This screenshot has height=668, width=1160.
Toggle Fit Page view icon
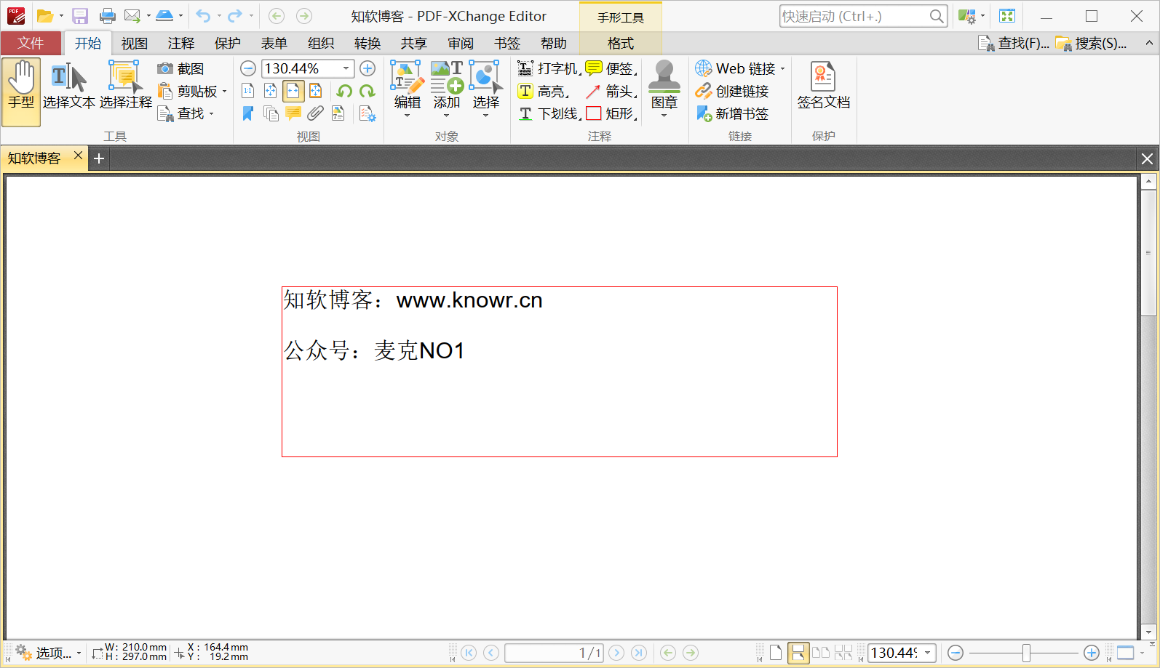coord(271,91)
